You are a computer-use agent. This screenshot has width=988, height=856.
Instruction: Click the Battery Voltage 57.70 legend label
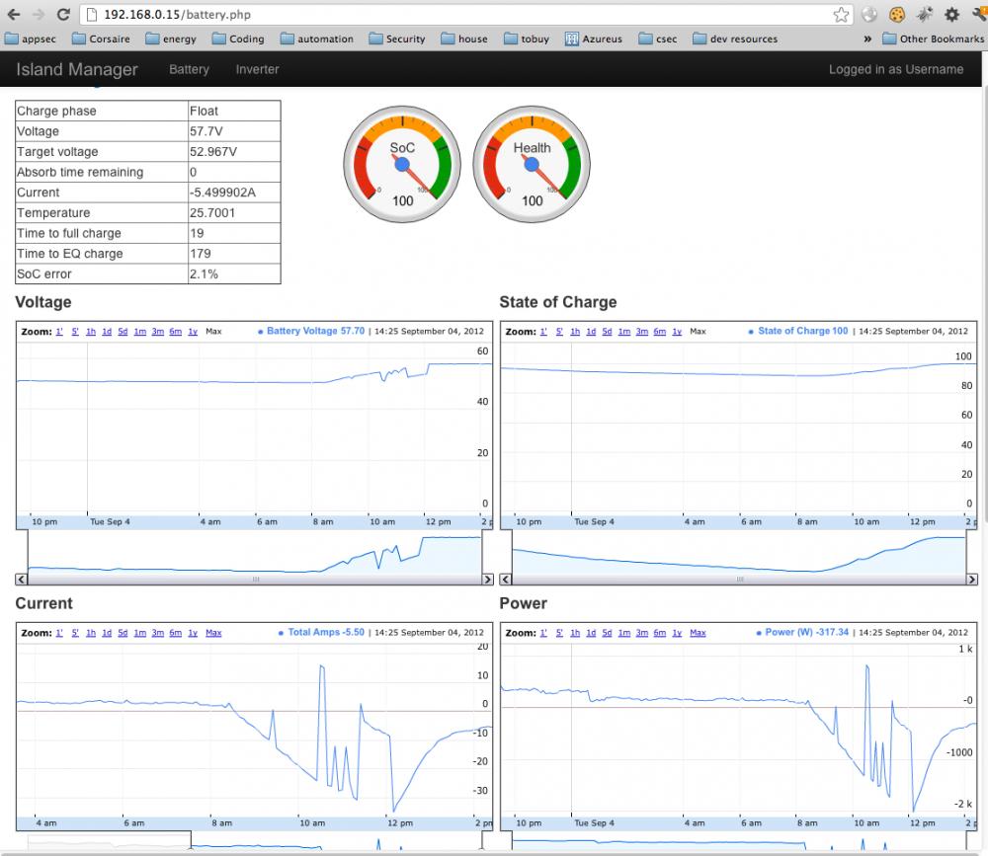click(x=316, y=331)
